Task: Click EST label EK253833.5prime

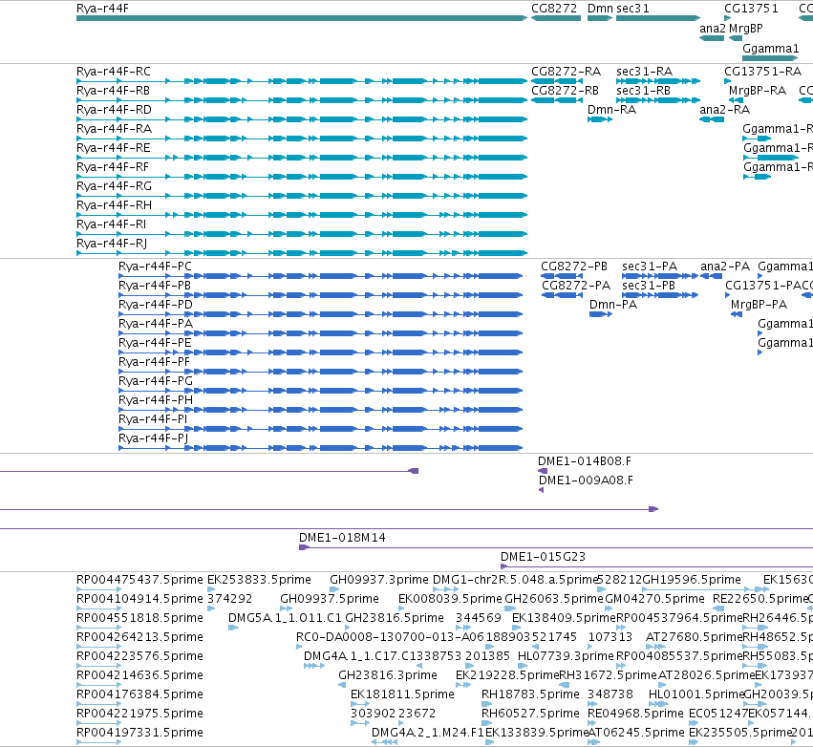Action: pyautogui.click(x=259, y=580)
